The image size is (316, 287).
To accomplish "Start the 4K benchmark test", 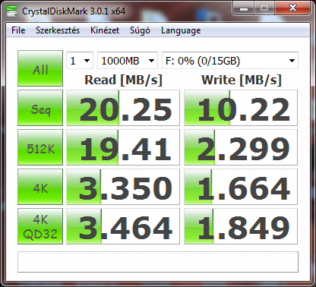I will click(x=40, y=187).
